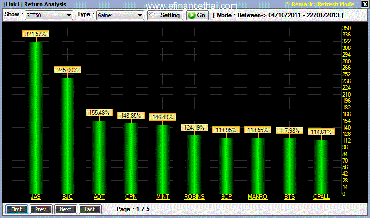Click the green JAS bar

pos(36,118)
